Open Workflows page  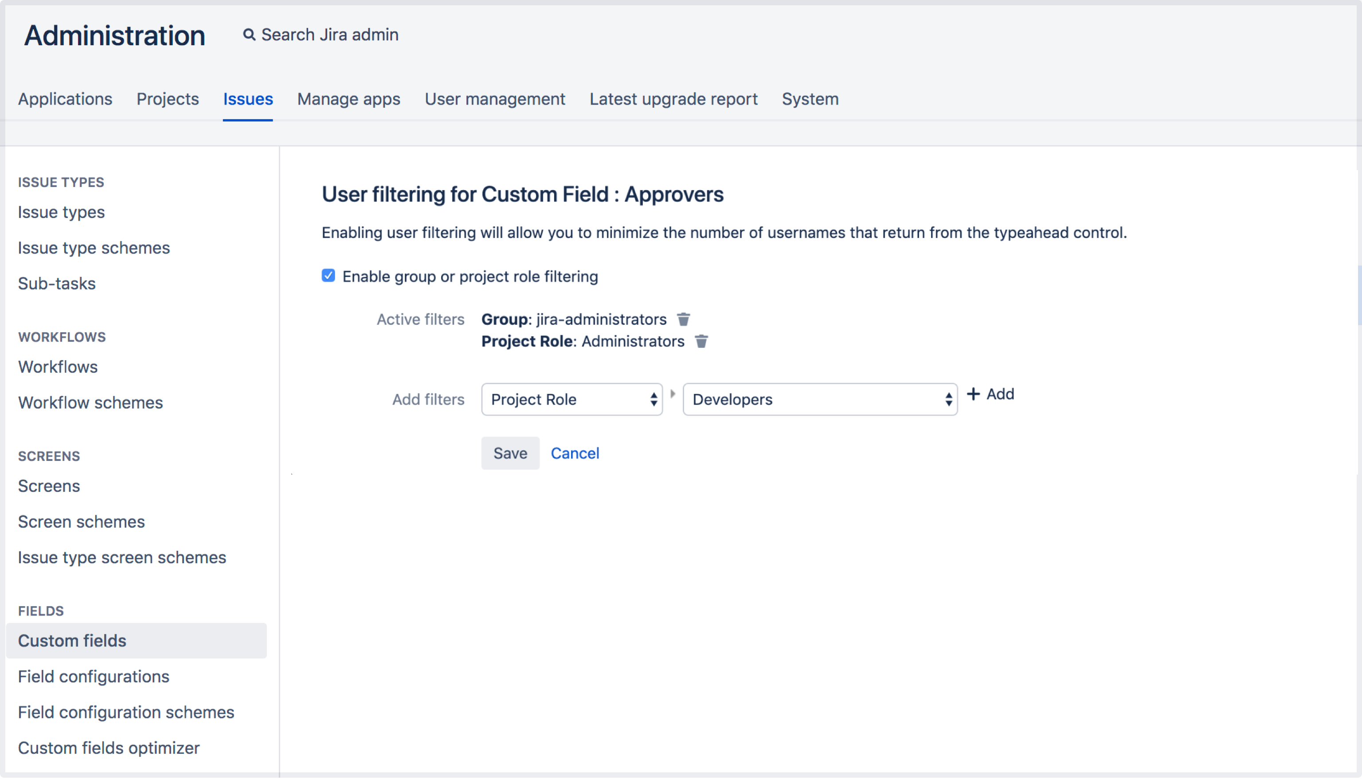tap(58, 367)
